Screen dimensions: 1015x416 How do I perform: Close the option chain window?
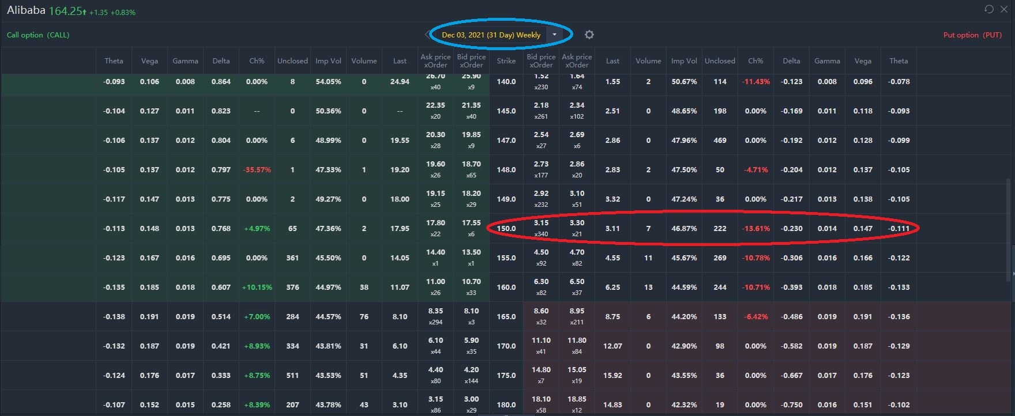tap(1003, 9)
